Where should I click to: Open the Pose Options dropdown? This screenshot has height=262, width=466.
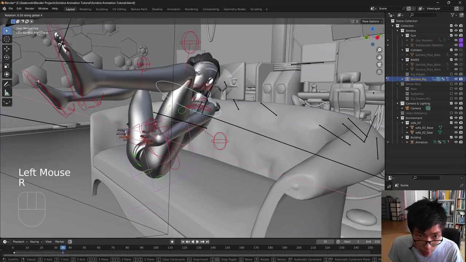pyautogui.click(x=372, y=21)
